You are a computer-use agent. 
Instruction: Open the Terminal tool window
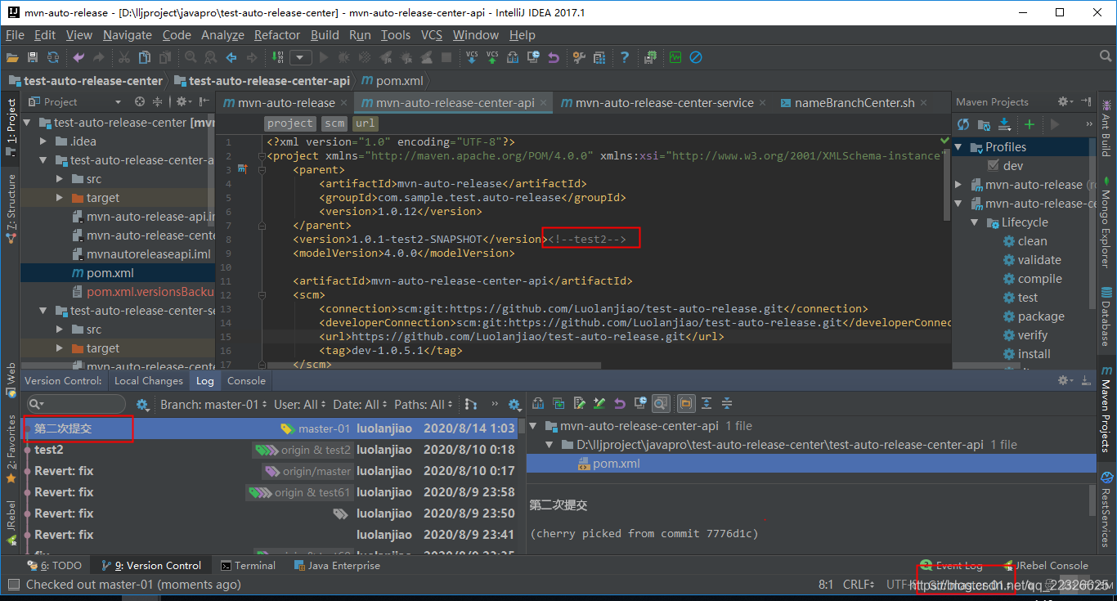[248, 565]
